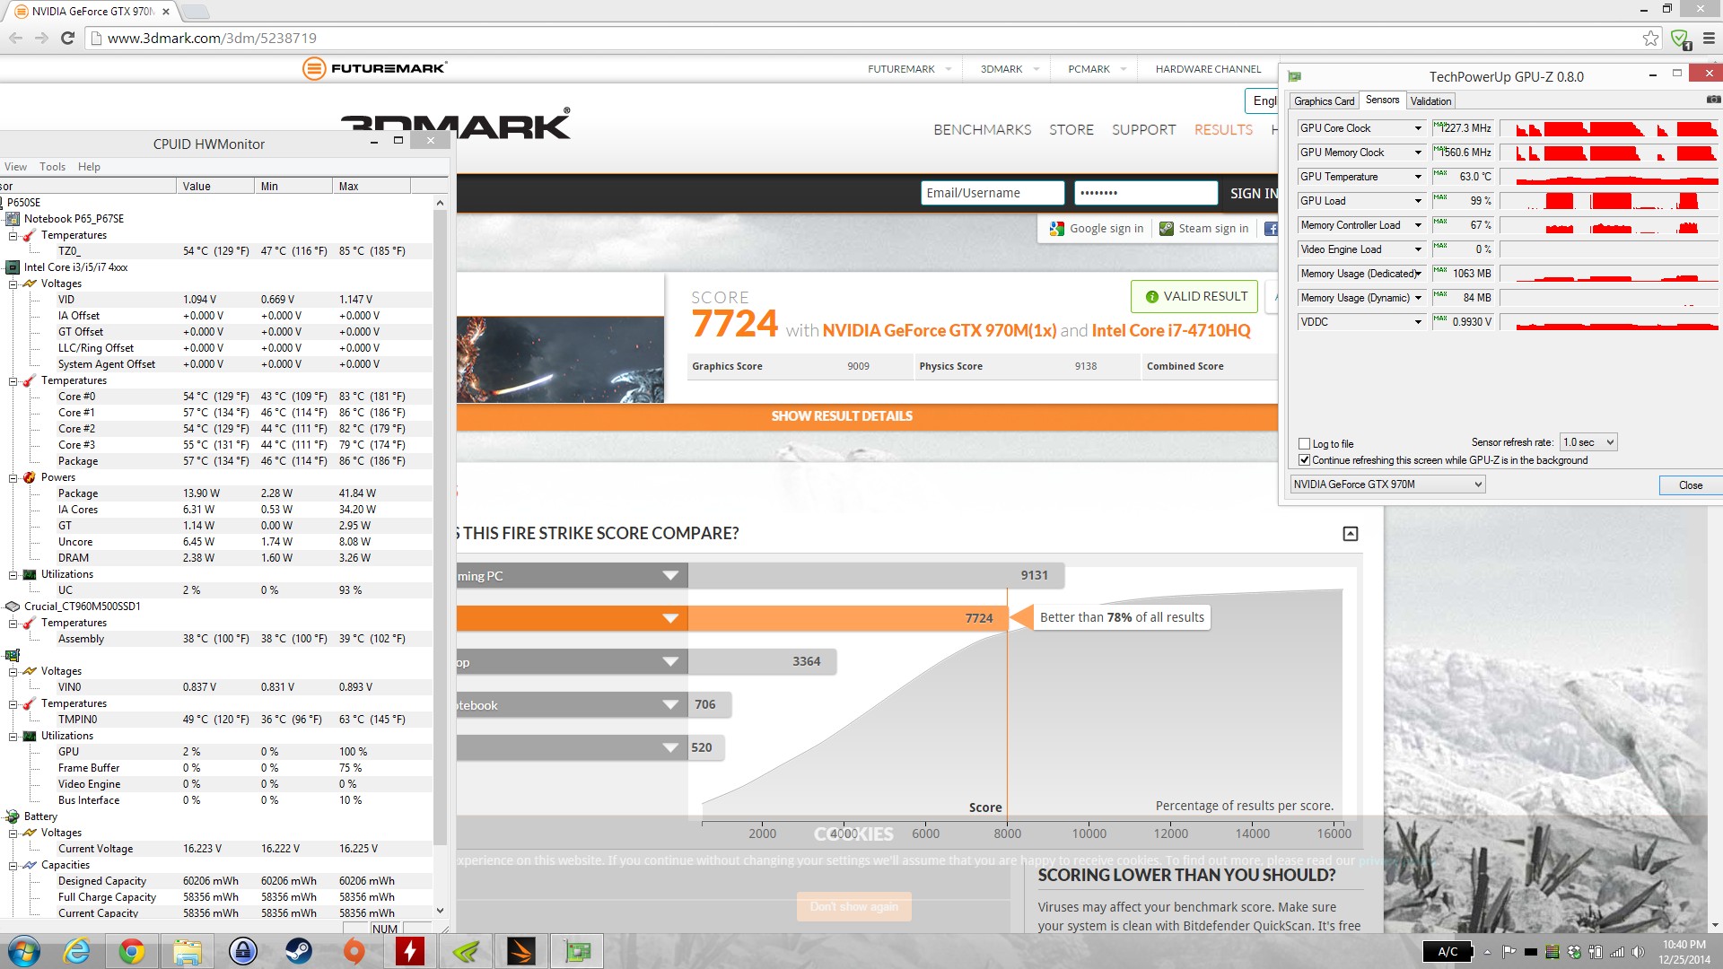Click the Futuremark logo

[374, 68]
